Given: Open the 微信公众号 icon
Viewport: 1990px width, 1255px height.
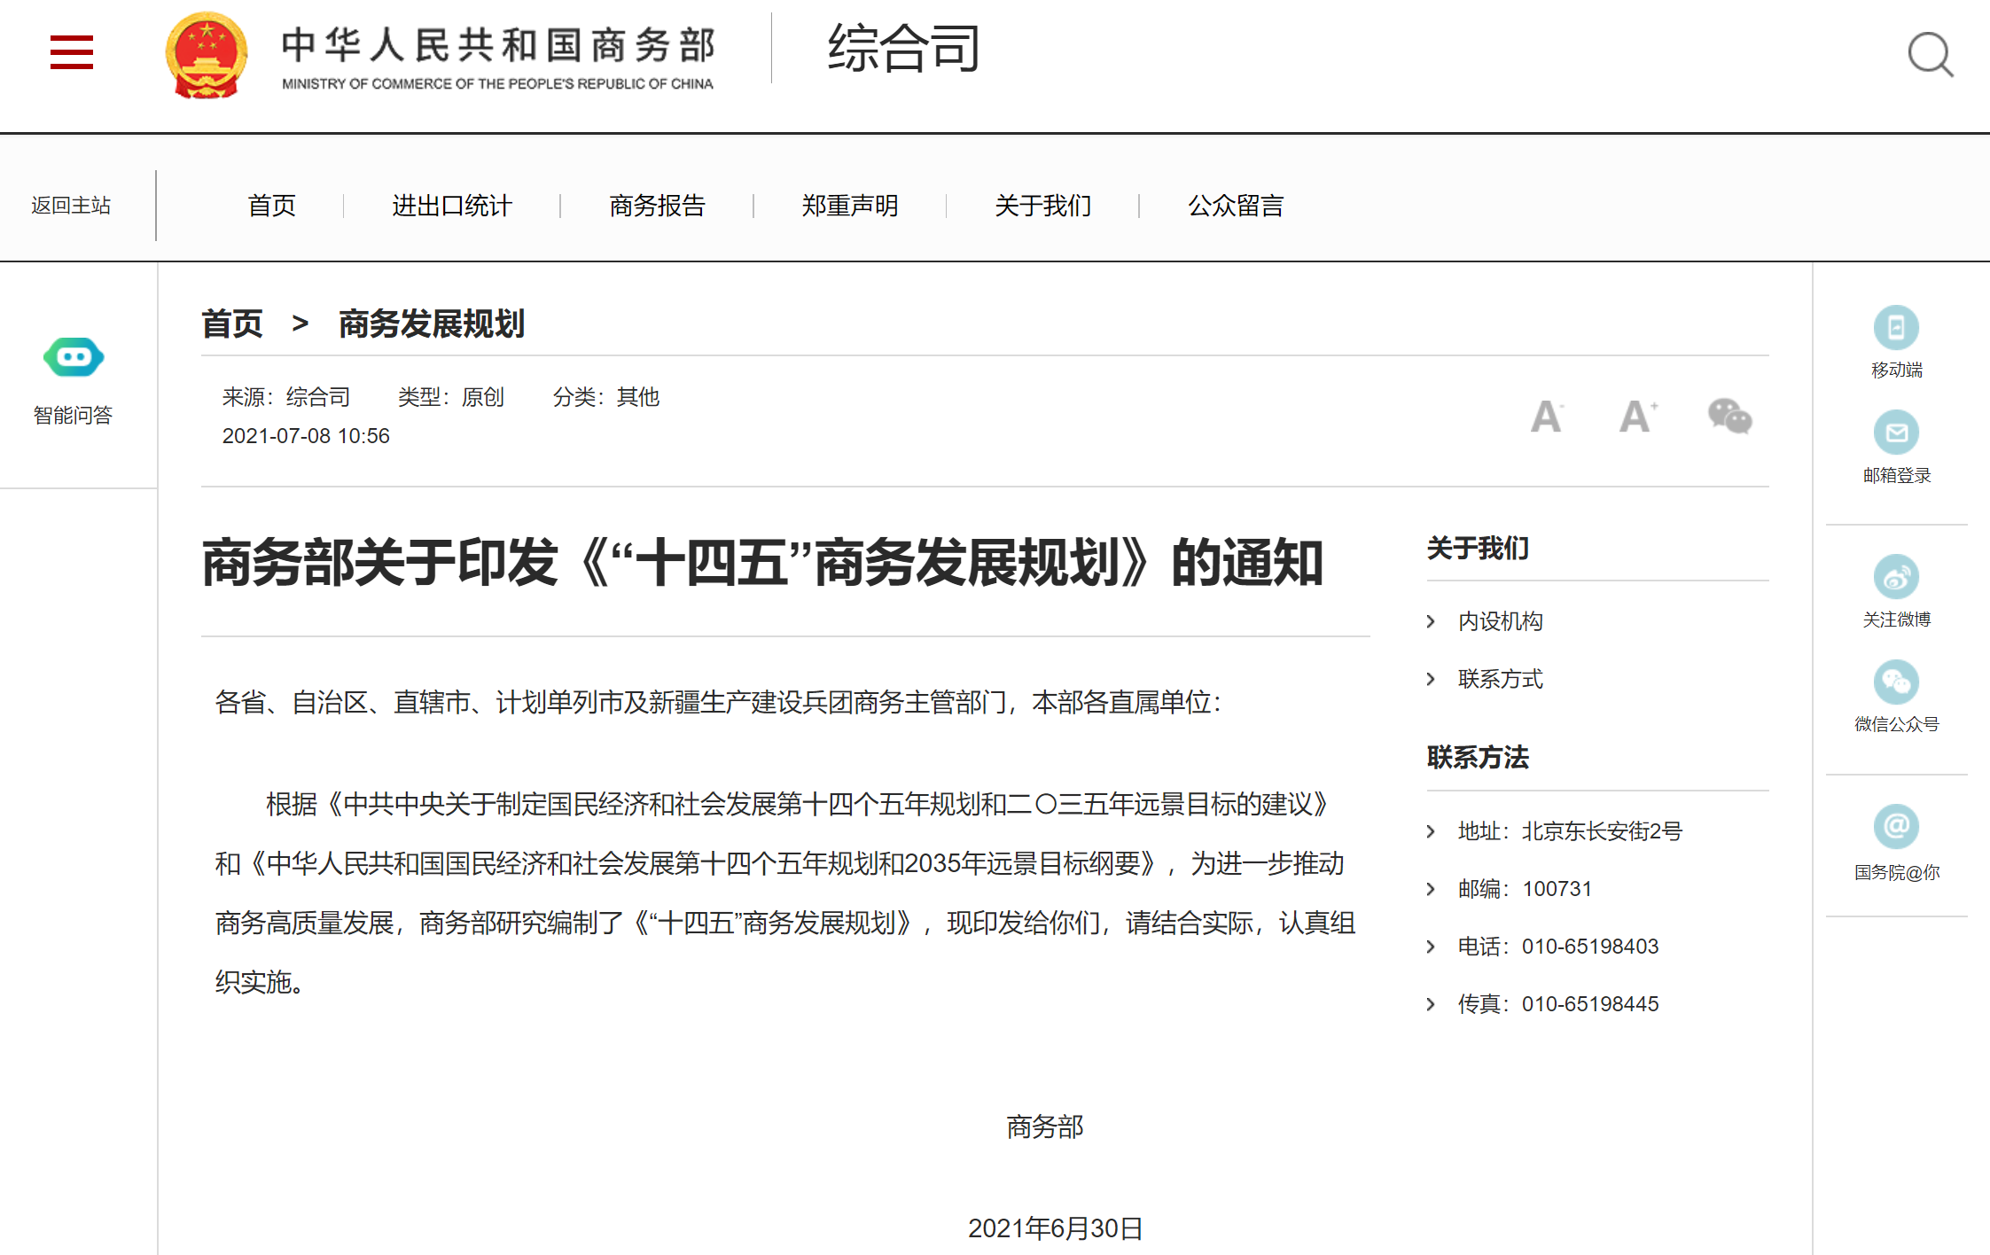Looking at the screenshot, I should pos(1896,682).
